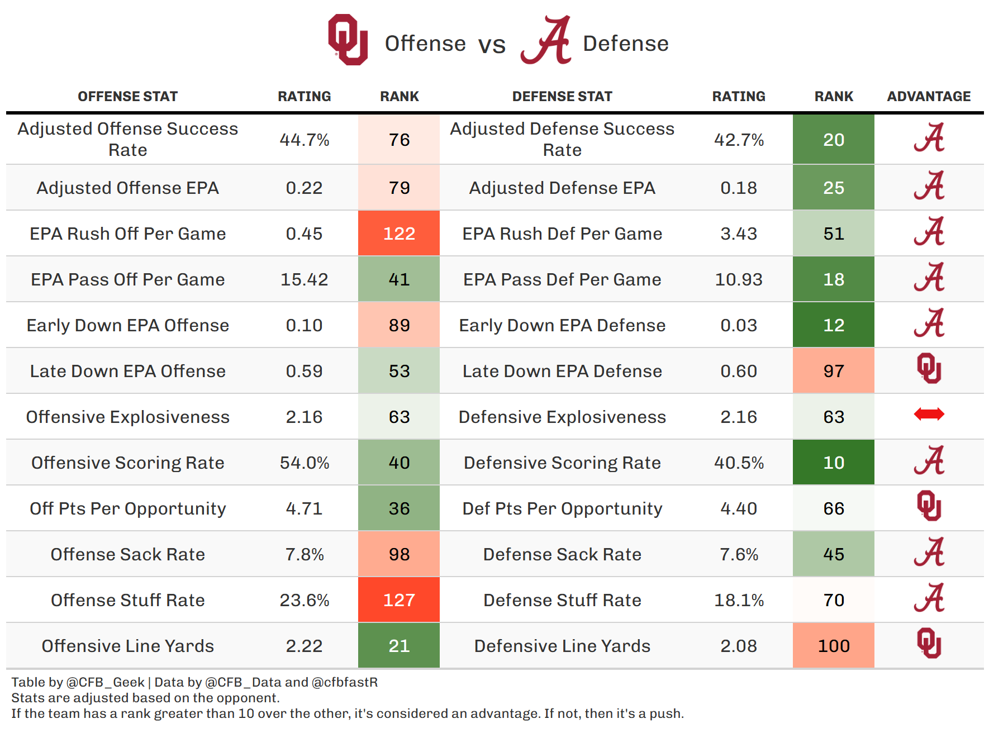The width and height of the screenshot is (989, 733).
Task: Click the Alabama logo in the title
Action: [x=546, y=40]
